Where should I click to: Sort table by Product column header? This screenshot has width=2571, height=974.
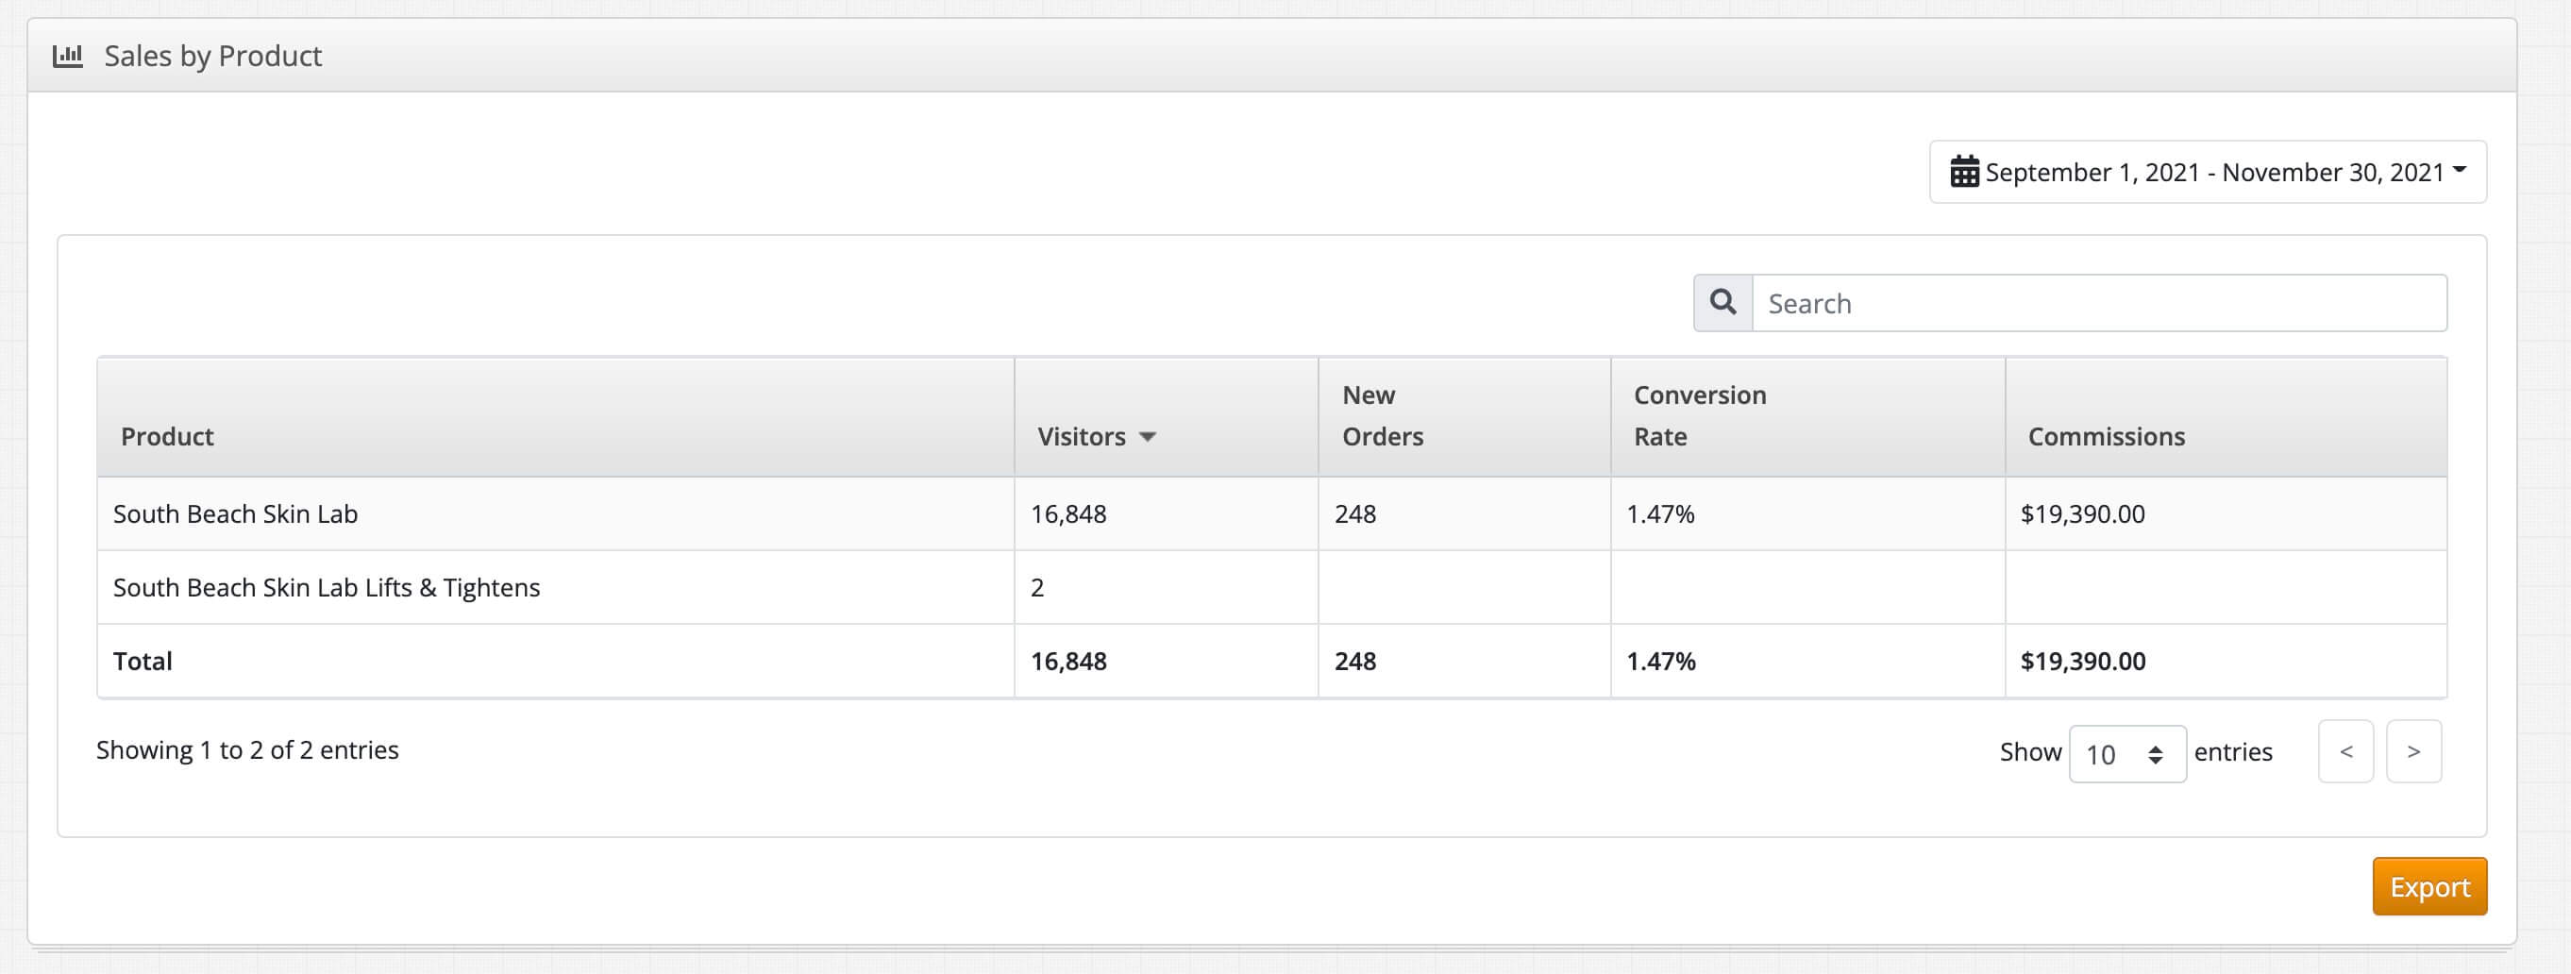click(556, 417)
